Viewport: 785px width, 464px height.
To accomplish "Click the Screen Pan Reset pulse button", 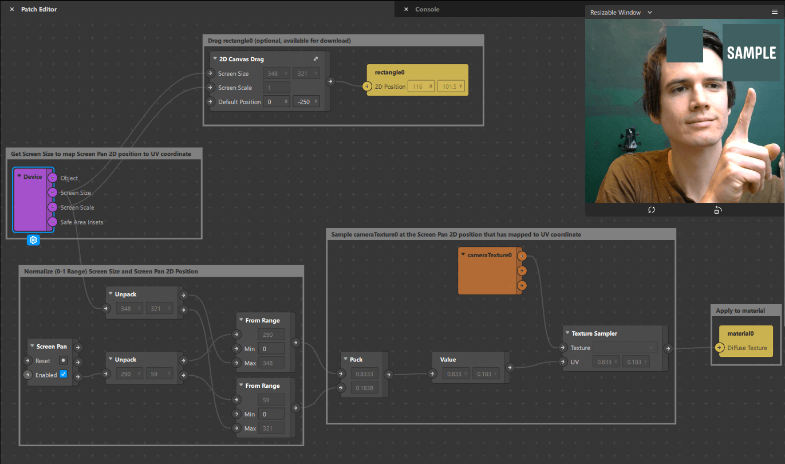I will [x=64, y=360].
